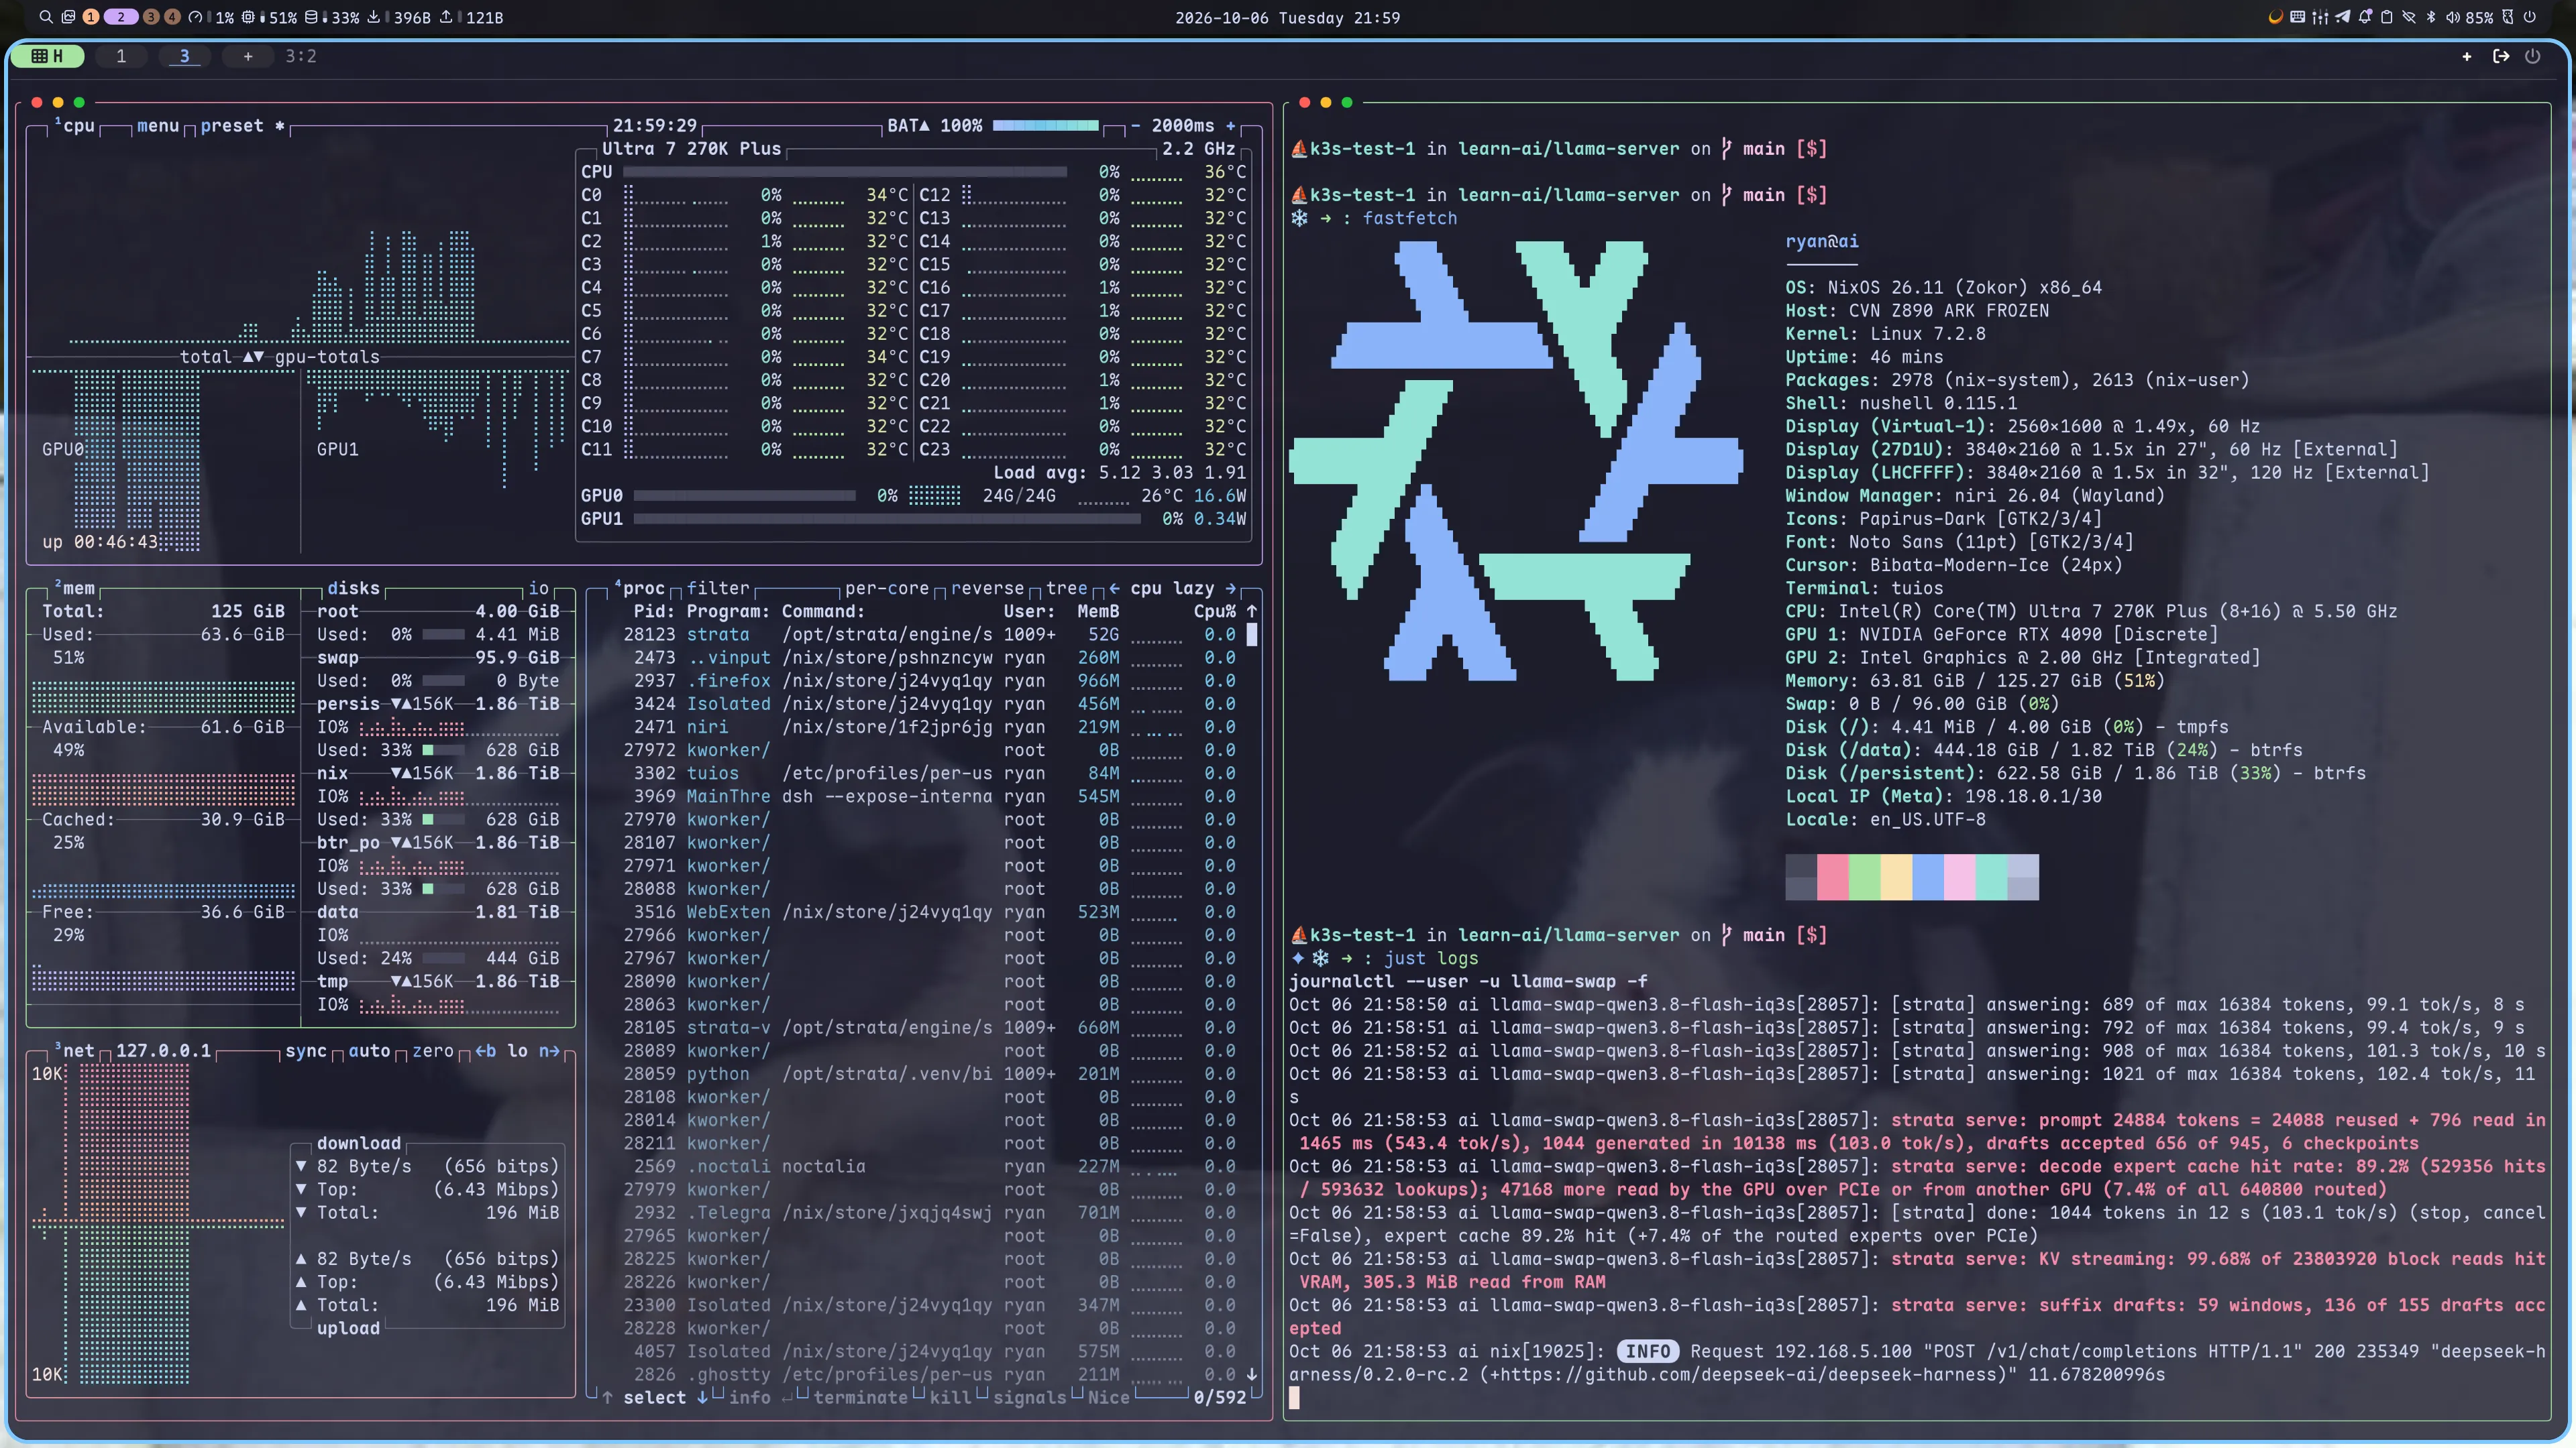Open the keyboard icon in system tray
This screenshot has width=2576, height=1448.
point(2298,17)
